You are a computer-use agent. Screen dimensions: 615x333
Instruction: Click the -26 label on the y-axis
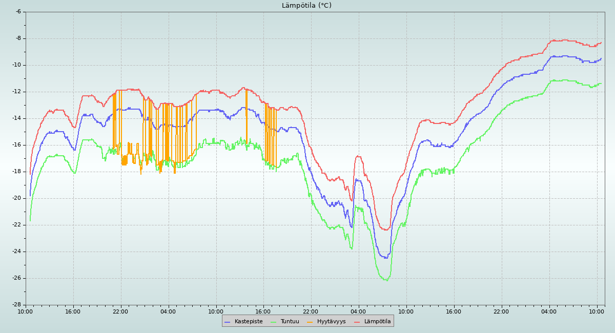pos(16,278)
